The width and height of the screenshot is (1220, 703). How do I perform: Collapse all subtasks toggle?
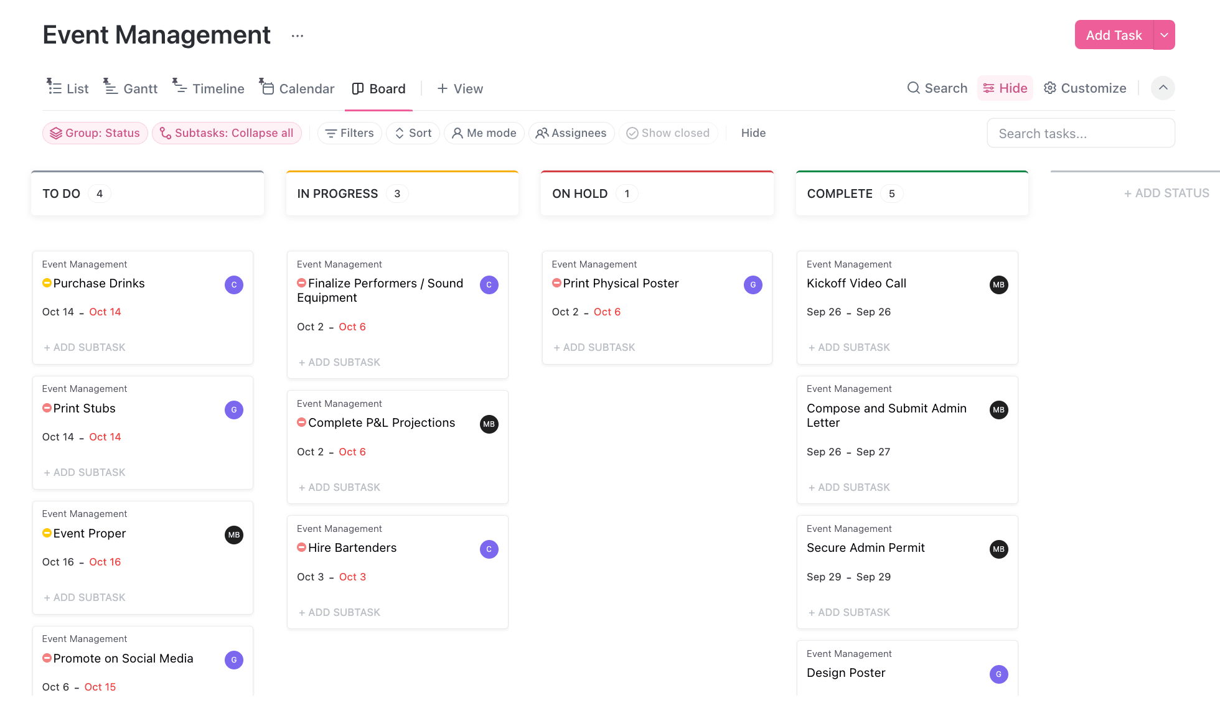227,133
